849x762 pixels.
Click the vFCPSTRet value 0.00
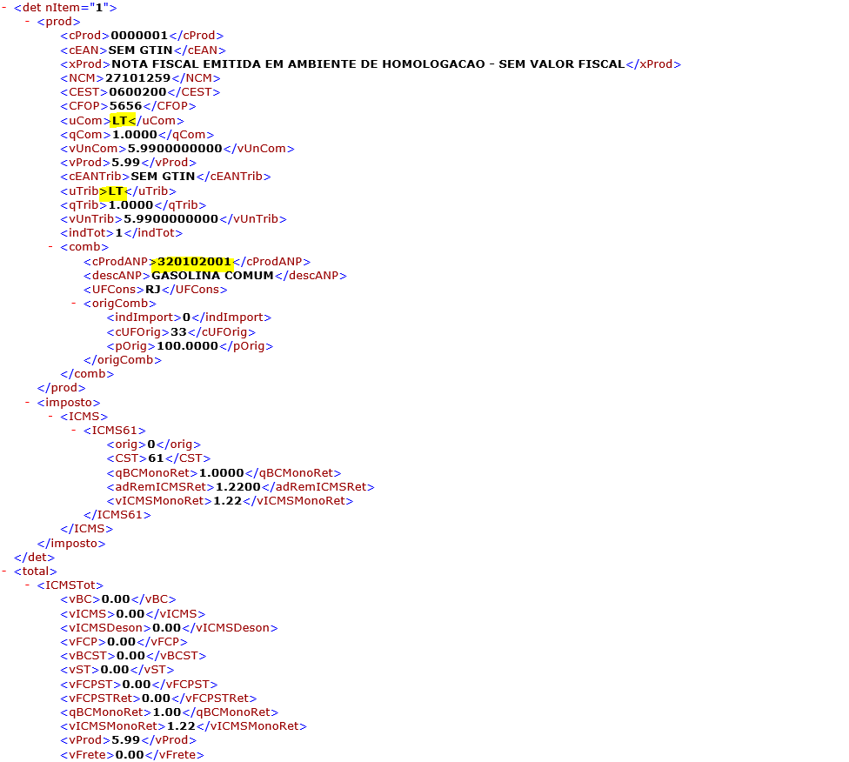coord(156,698)
